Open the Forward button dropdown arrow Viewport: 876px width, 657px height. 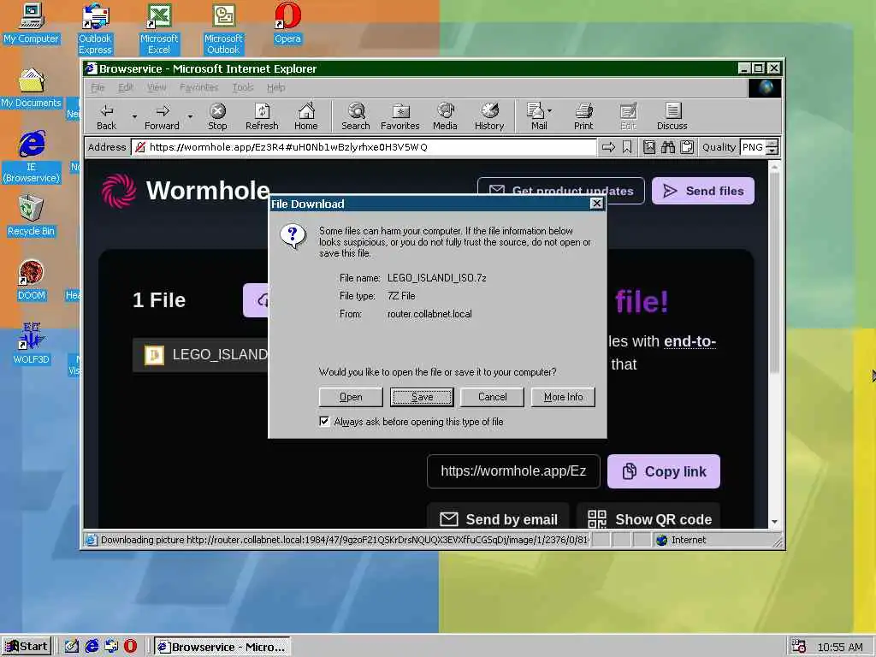click(x=190, y=116)
